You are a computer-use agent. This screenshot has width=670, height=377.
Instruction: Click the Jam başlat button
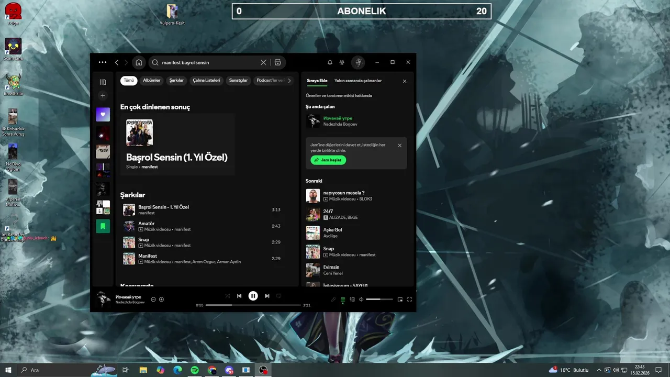tap(328, 160)
